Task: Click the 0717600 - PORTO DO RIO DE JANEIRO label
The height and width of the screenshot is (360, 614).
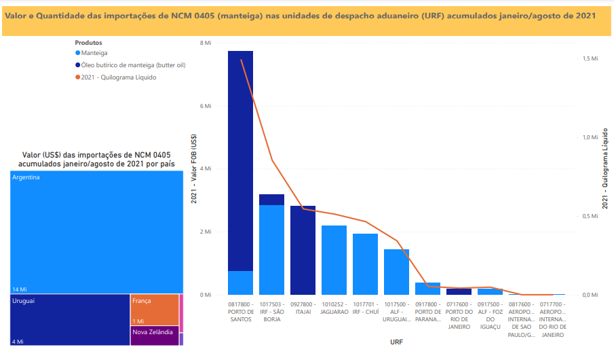Action: pyautogui.click(x=459, y=315)
